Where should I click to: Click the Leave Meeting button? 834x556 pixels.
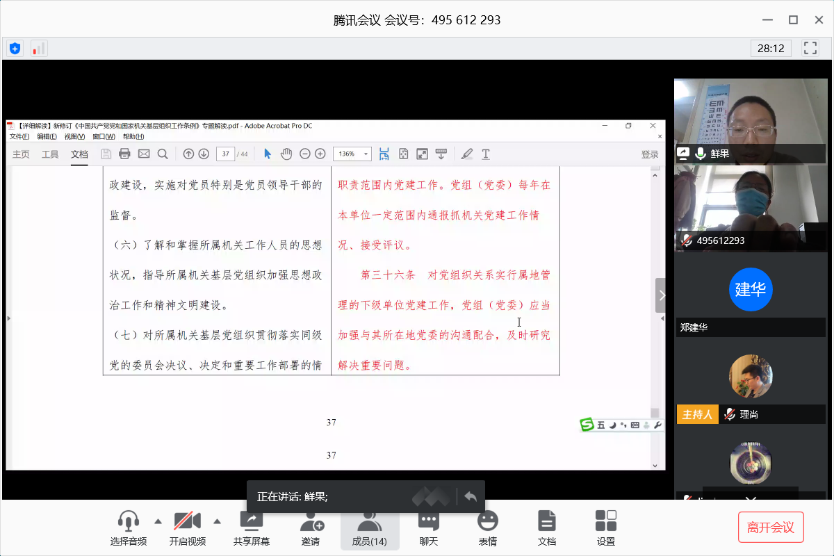coord(770,528)
